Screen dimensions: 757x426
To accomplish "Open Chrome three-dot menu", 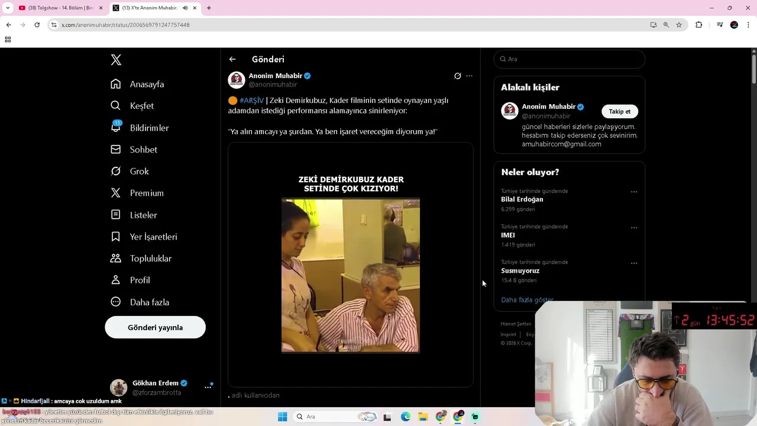I will pyautogui.click(x=749, y=25).
